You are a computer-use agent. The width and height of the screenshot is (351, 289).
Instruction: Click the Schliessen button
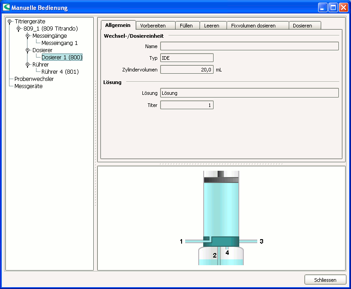click(x=325, y=280)
